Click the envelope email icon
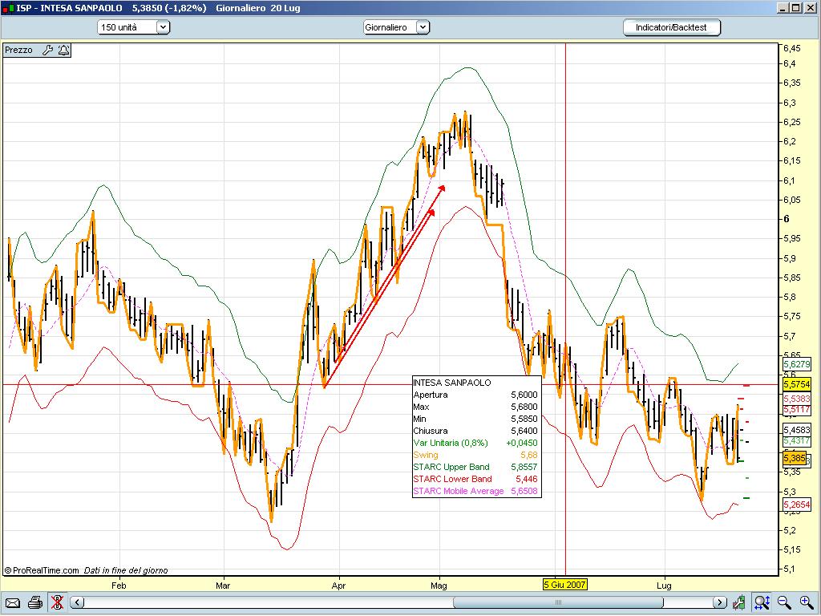 coord(12,602)
